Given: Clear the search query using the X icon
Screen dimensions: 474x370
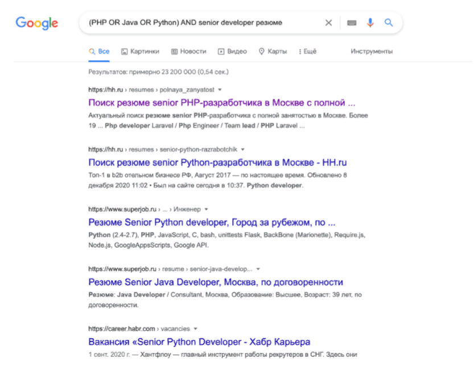Looking at the screenshot, I should tap(328, 22).
